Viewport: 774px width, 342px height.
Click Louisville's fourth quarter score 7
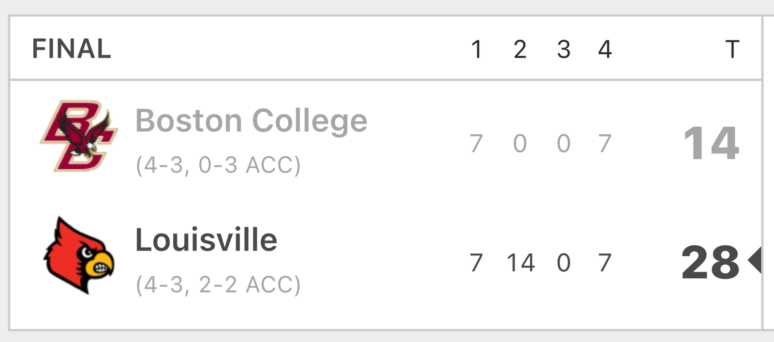click(605, 263)
